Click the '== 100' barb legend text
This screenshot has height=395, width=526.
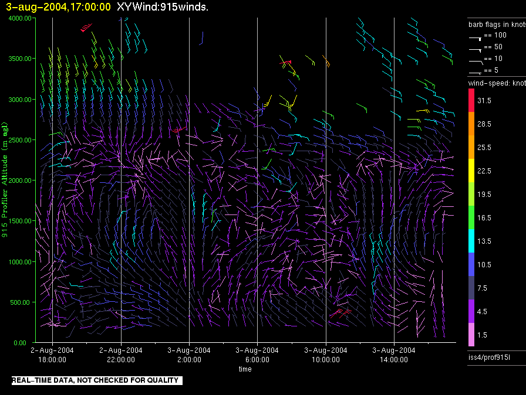click(495, 35)
